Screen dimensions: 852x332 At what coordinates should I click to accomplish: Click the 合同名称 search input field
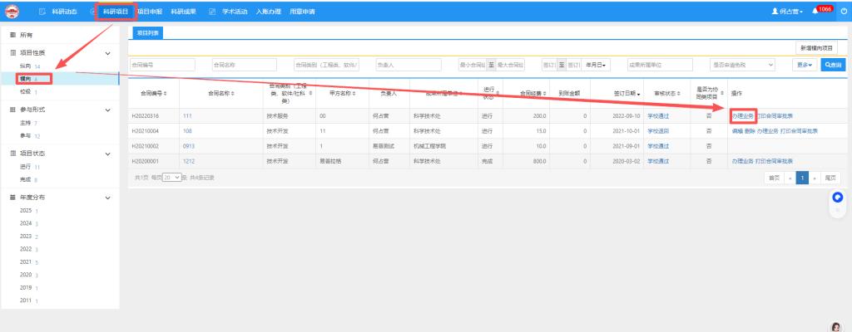pos(248,64)
